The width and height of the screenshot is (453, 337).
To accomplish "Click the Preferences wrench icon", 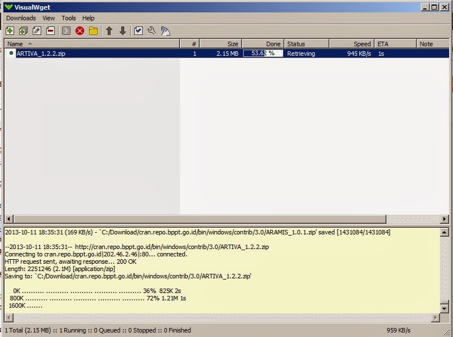I will (x=152, y=31).
